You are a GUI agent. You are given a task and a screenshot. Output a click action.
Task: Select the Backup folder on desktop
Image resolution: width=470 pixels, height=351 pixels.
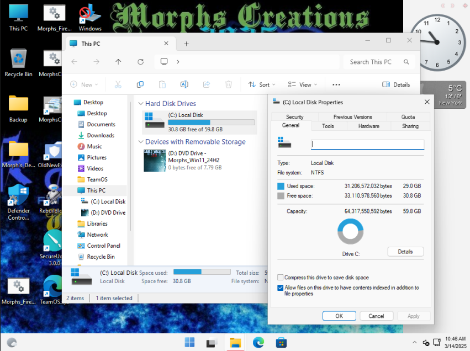click(x=18, y=109)
